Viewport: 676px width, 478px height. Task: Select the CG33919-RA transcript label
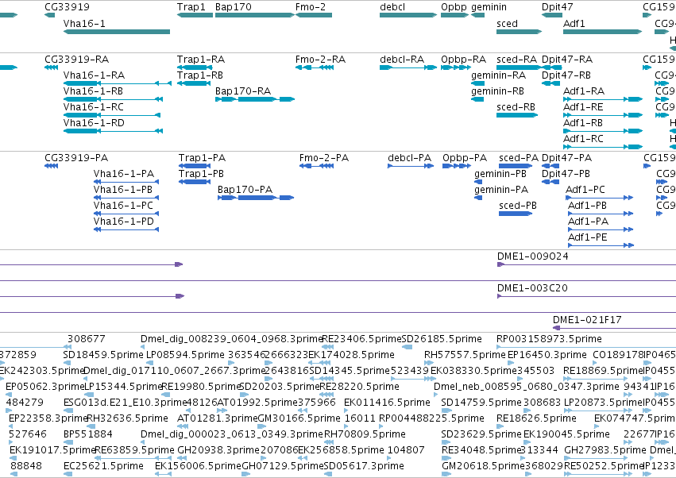pos(77,59)
